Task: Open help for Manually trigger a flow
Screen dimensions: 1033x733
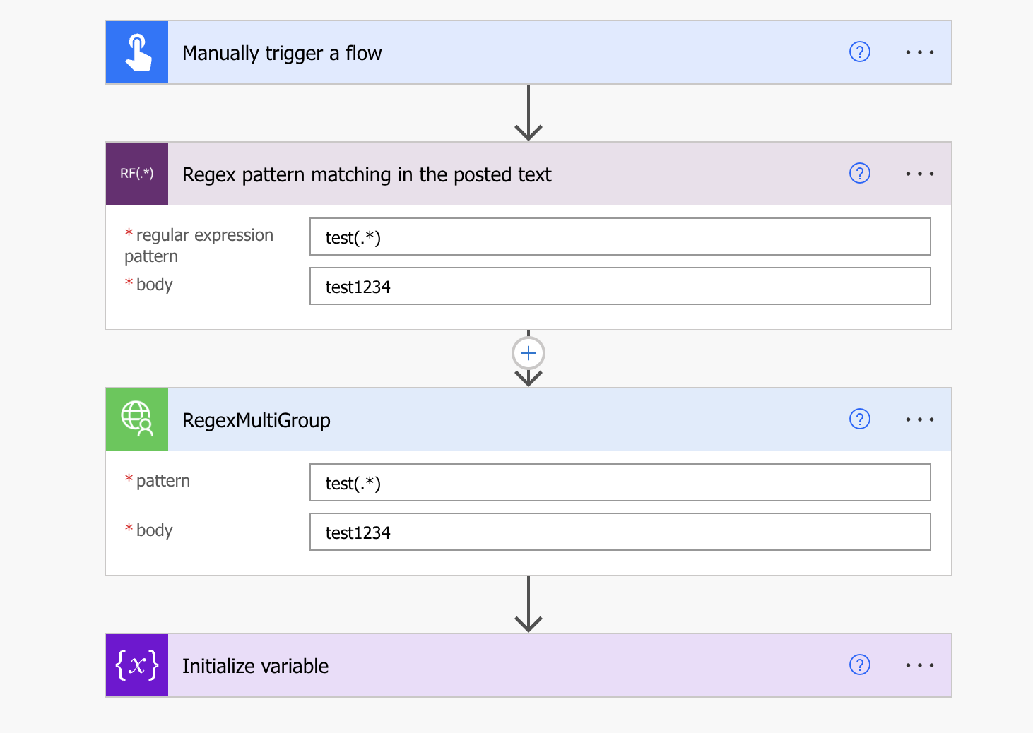Action: 859,52
